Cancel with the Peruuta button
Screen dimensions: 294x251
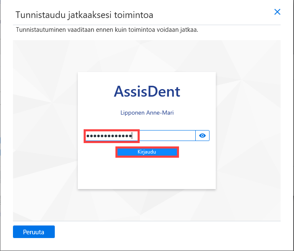(x=34, y=232)
